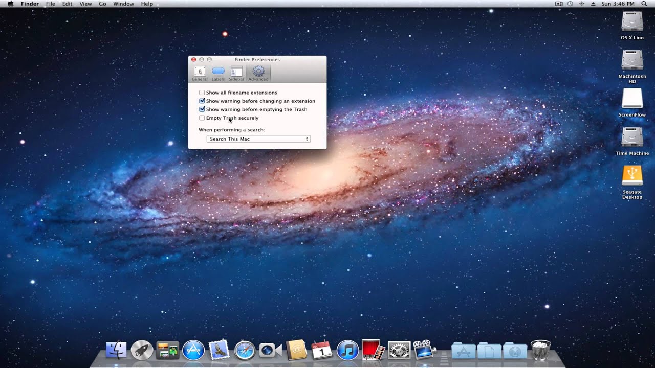
Task: Click the Sun 3:46 PM clock
Action: point(618,4)
